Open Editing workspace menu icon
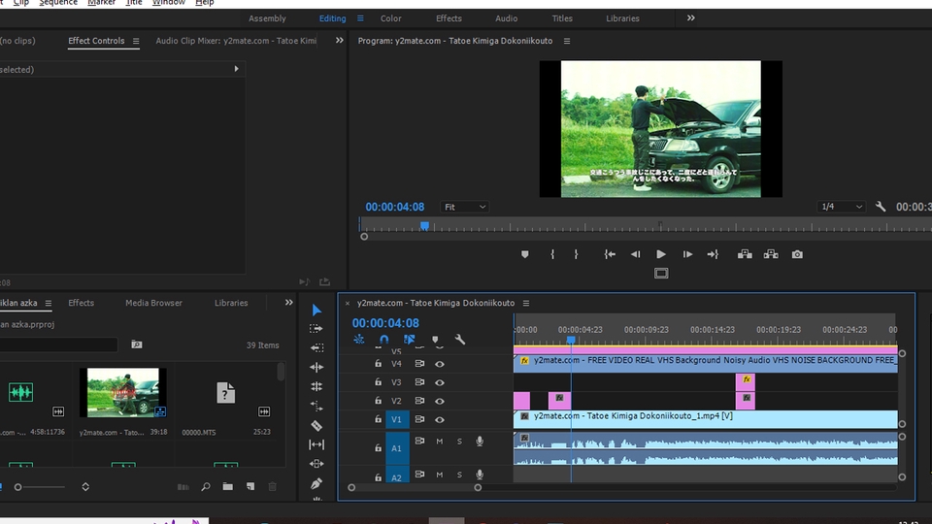This screenshot has height=524, width=932. click(x=360, y=18)
